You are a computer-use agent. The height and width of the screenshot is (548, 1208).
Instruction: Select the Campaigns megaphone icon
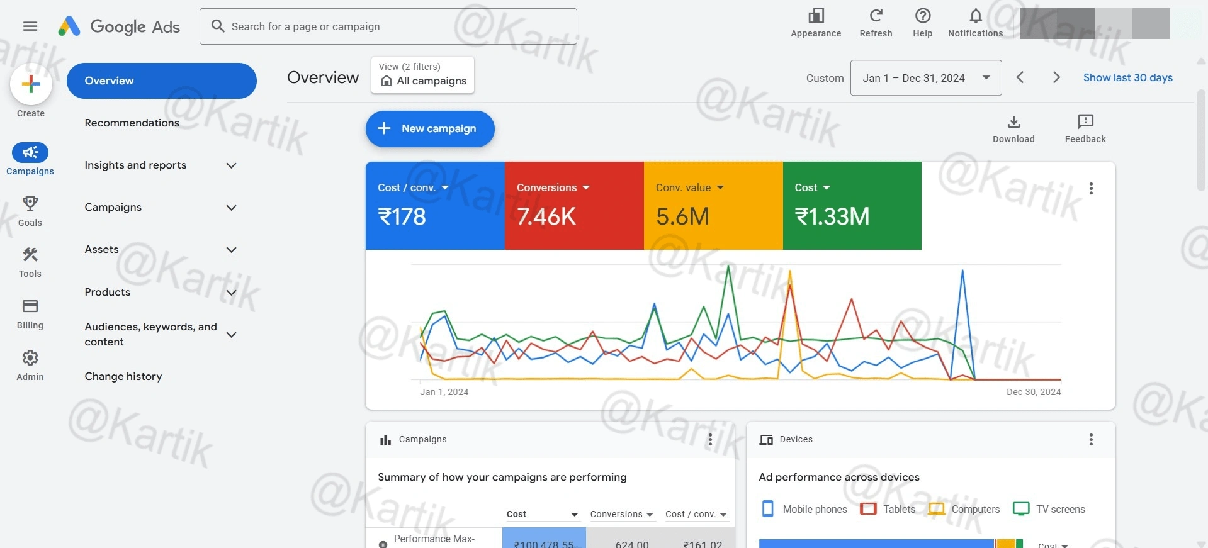tap(30, 152)
